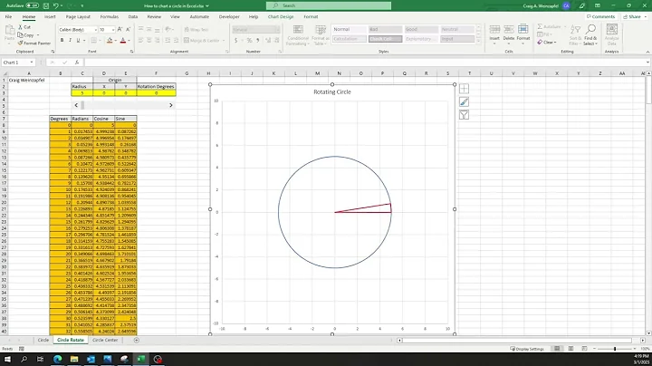Open Chart Elements plus button beside chart
The height and width of the screenshot is (366, 652).
[x=464, y=89]
